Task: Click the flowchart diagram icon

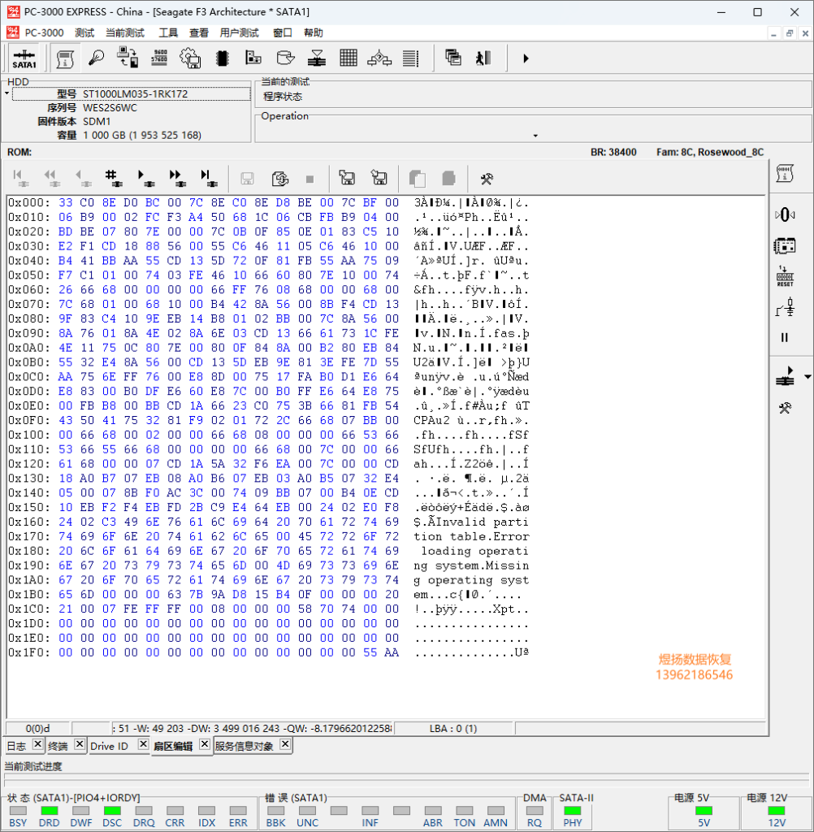Action: tap(379, 58)
